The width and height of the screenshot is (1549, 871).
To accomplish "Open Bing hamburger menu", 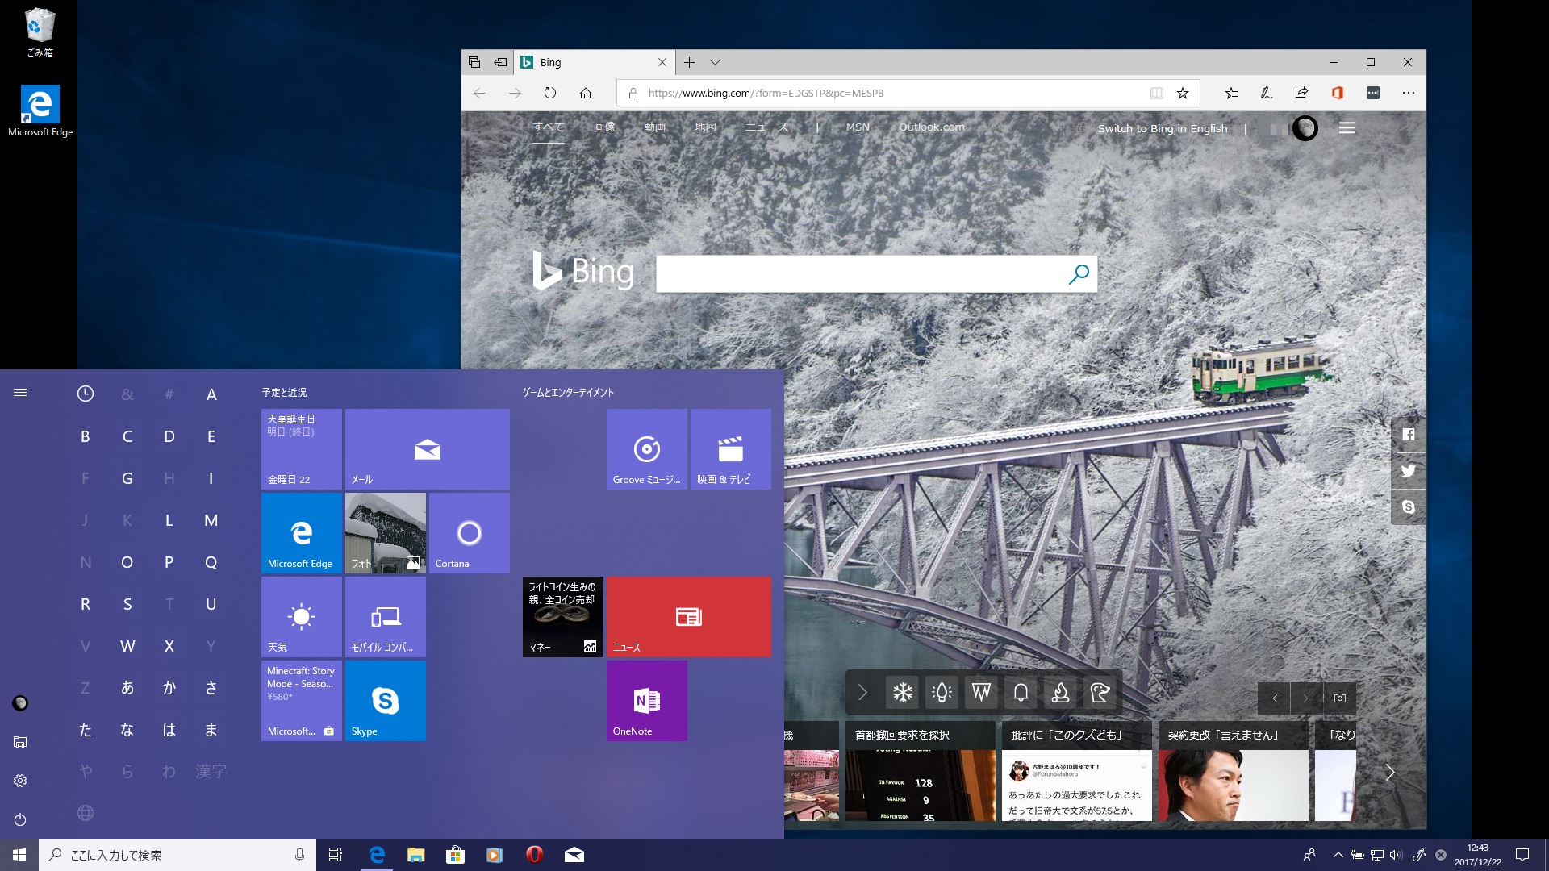I will pos(1347,127).
